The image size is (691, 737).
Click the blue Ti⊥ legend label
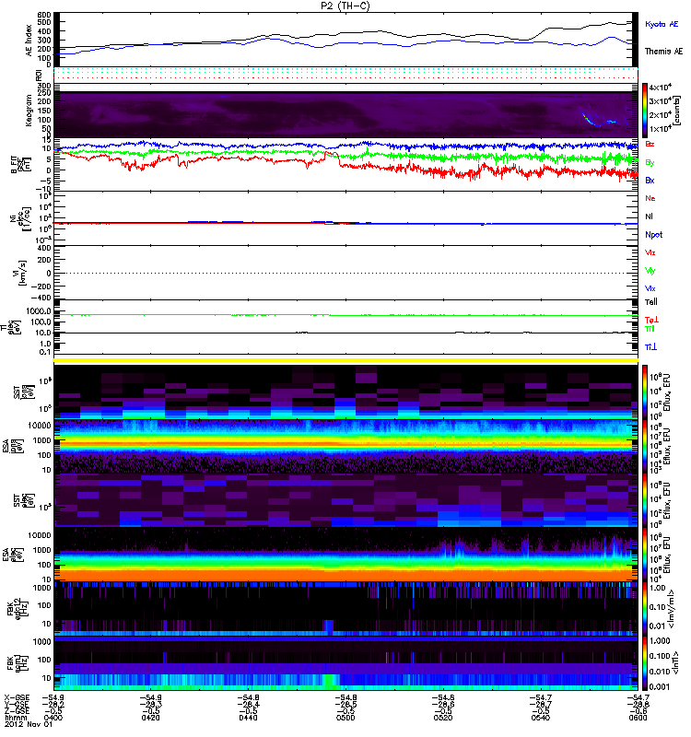pyautogui.click(x=650, y=347)
